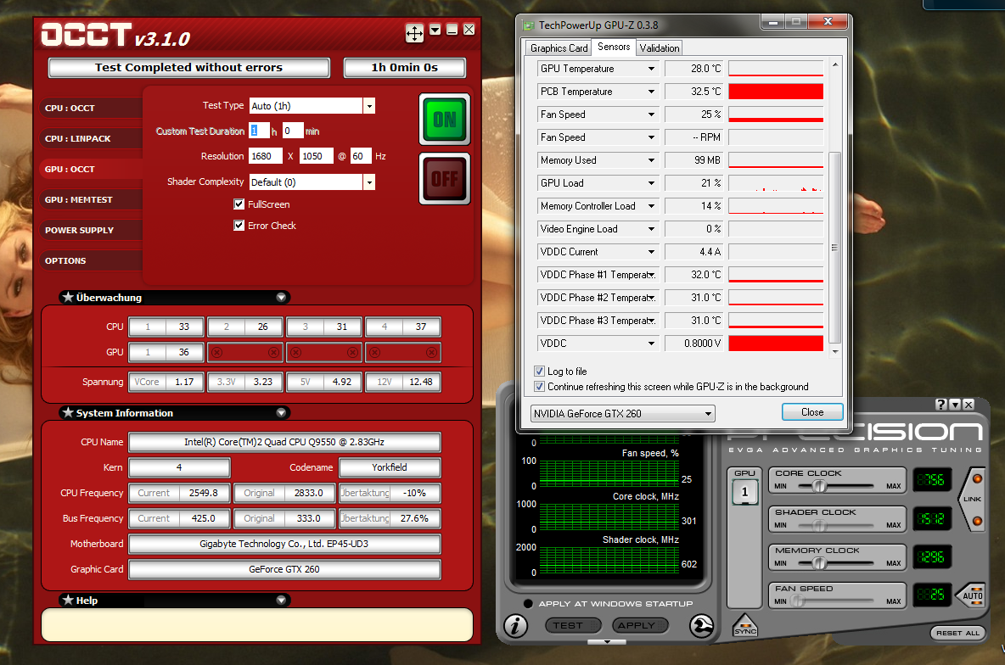Viewport: 1005px width, 665px height.
Task: Click the Fan Speed slider handle
Action: click(797, 601)
